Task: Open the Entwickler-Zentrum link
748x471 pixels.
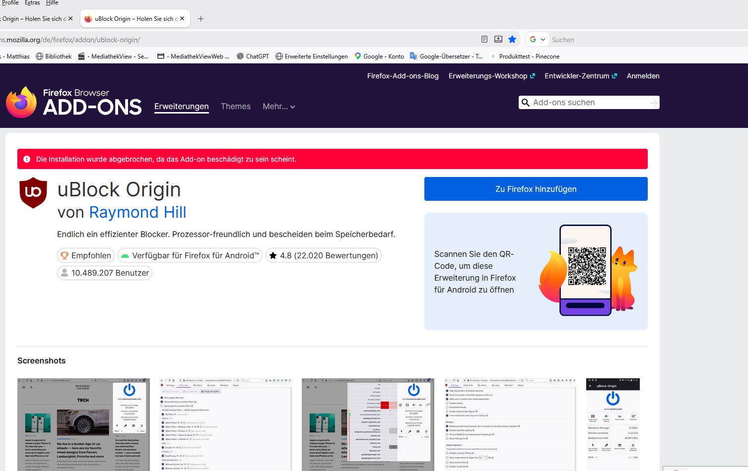Action: [581, 76]
